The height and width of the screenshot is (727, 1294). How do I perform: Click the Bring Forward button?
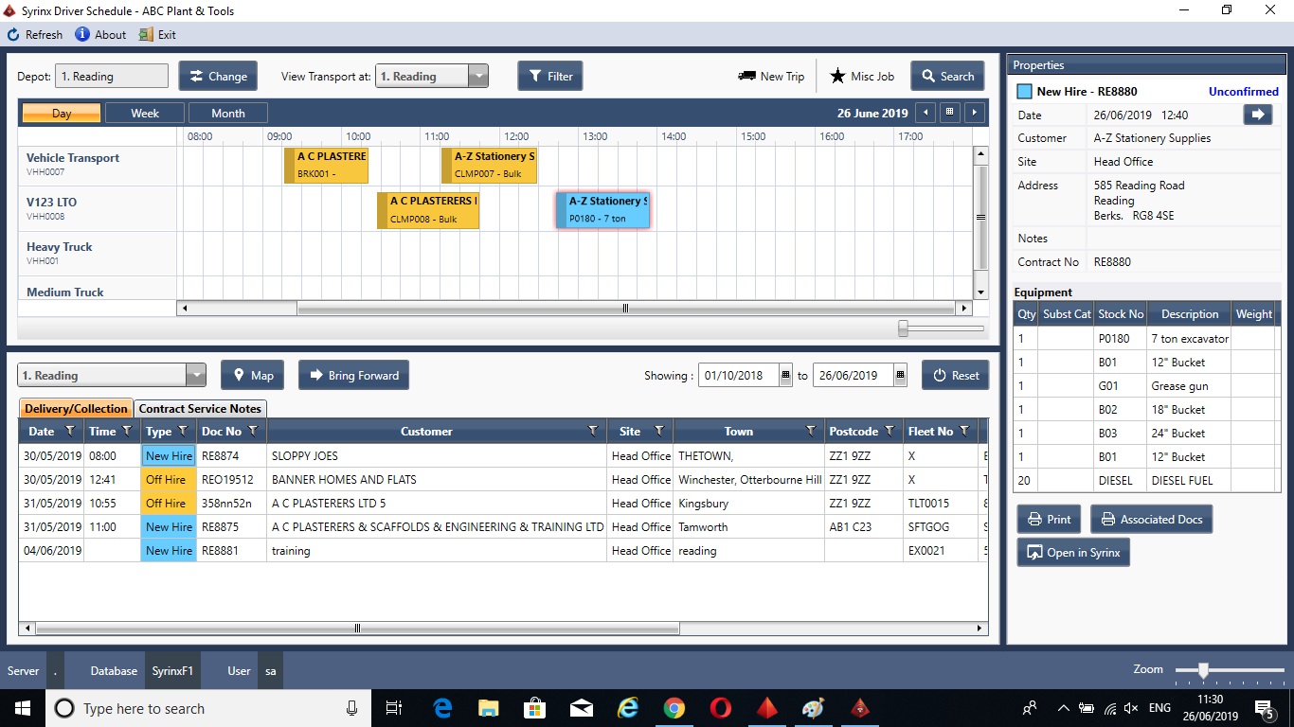353,375
